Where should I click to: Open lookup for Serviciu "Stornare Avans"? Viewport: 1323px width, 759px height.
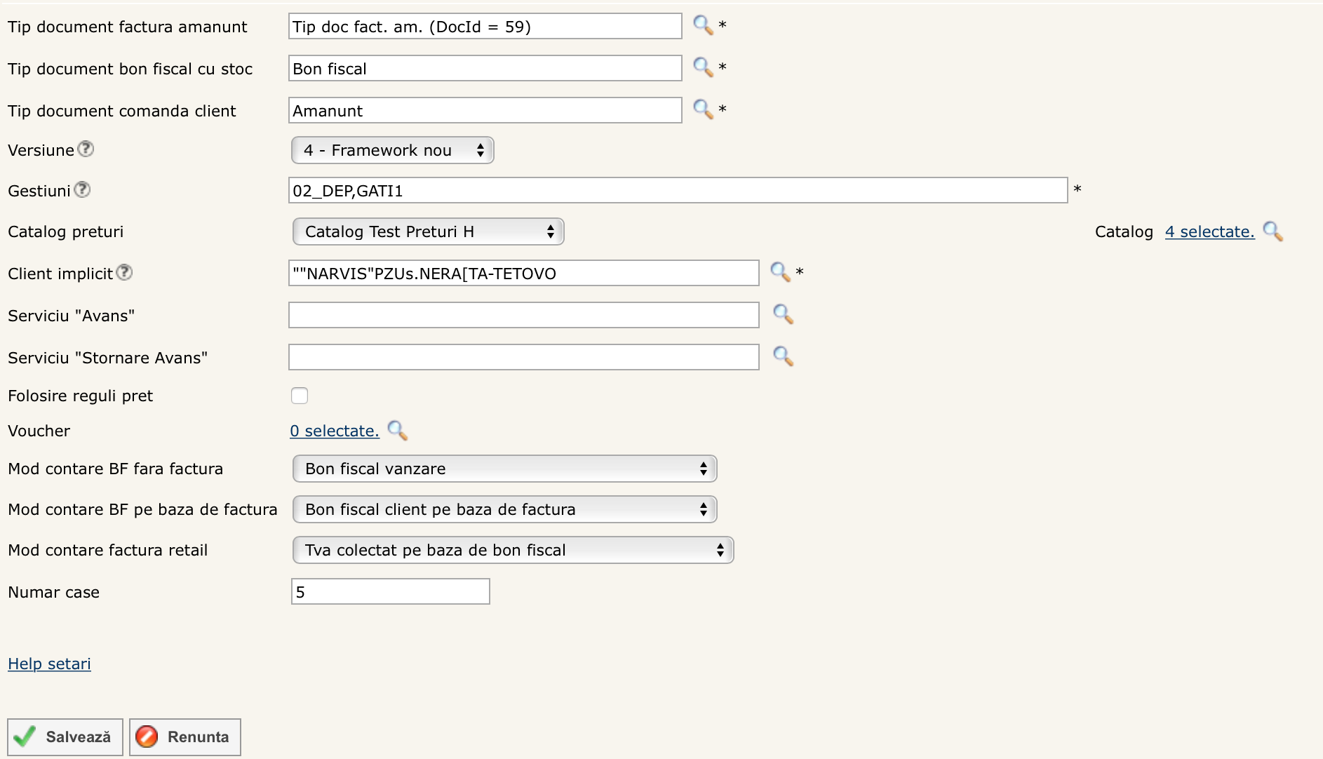(x=782, y=356)
